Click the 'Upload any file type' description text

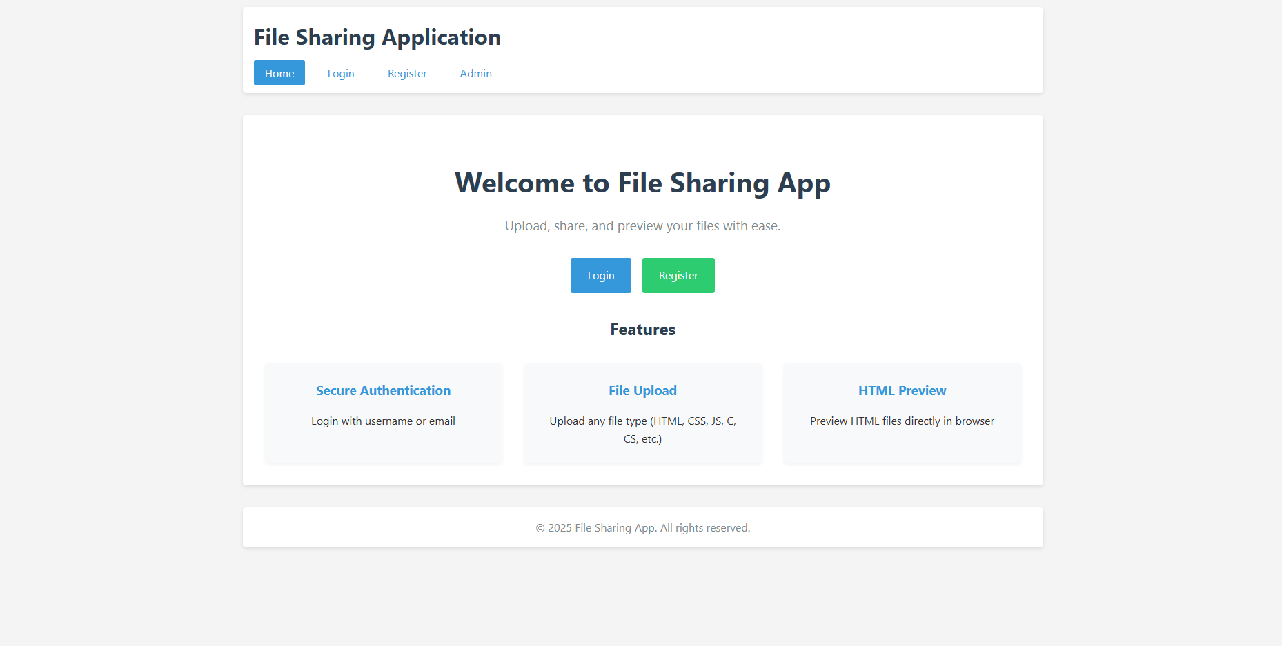point(642,430)
